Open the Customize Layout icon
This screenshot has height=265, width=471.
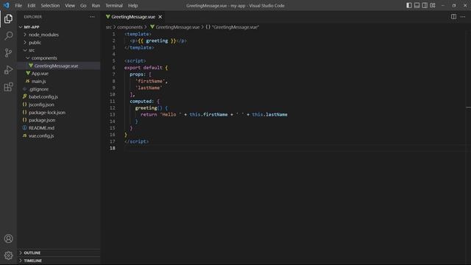433,5
